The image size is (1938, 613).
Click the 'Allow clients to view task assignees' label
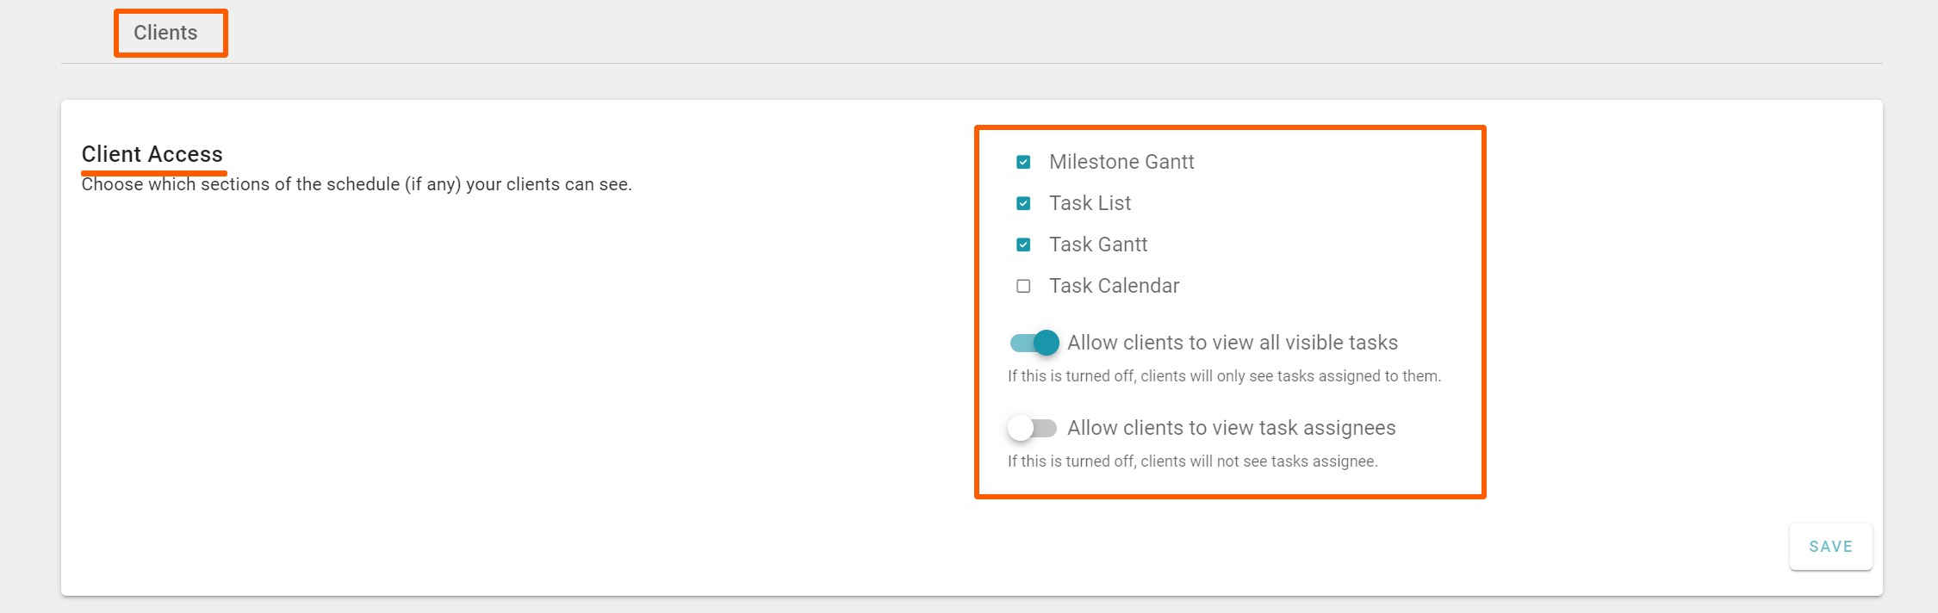(x=1231, y=428)
